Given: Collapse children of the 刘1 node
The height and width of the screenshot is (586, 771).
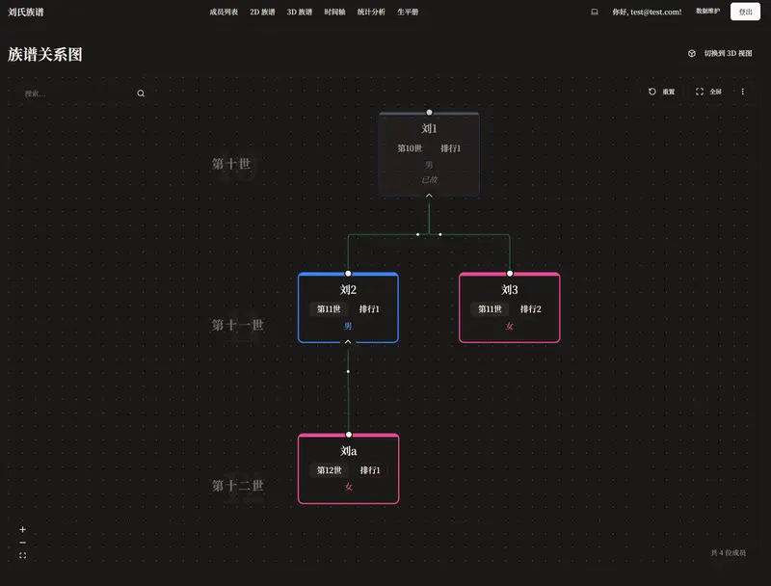Looking at the screenshot, I should (x=429, y=195).
